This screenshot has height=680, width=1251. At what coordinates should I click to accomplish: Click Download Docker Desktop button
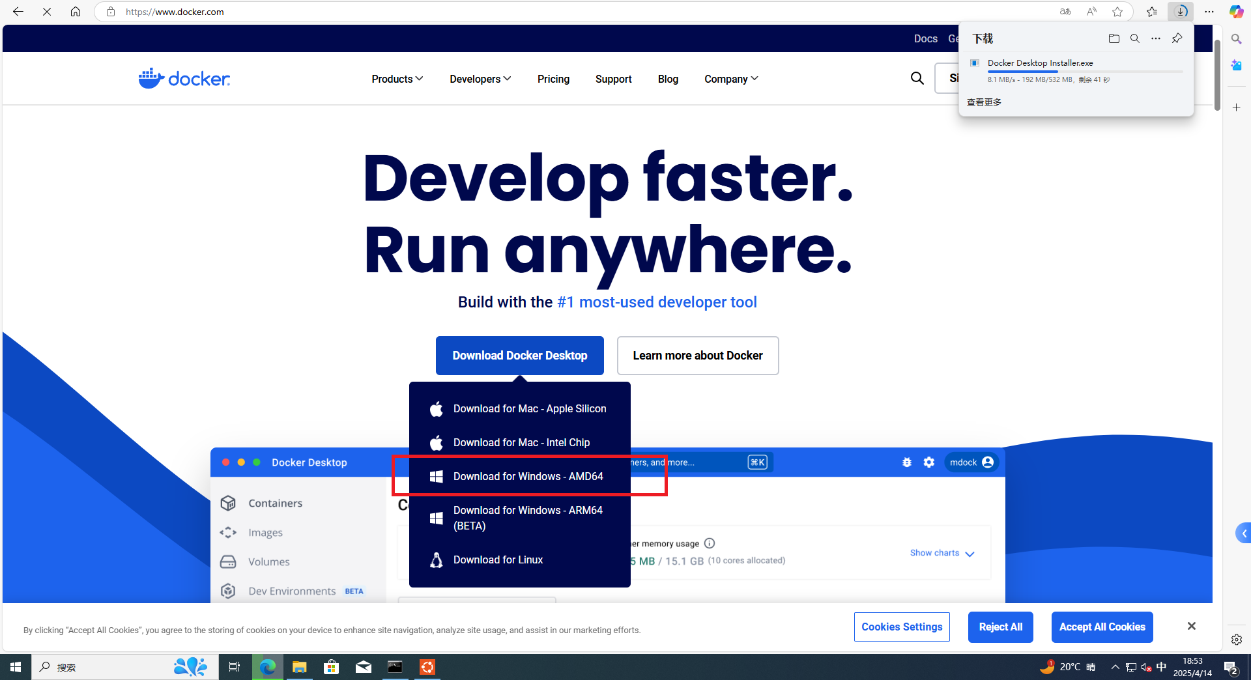520,355
